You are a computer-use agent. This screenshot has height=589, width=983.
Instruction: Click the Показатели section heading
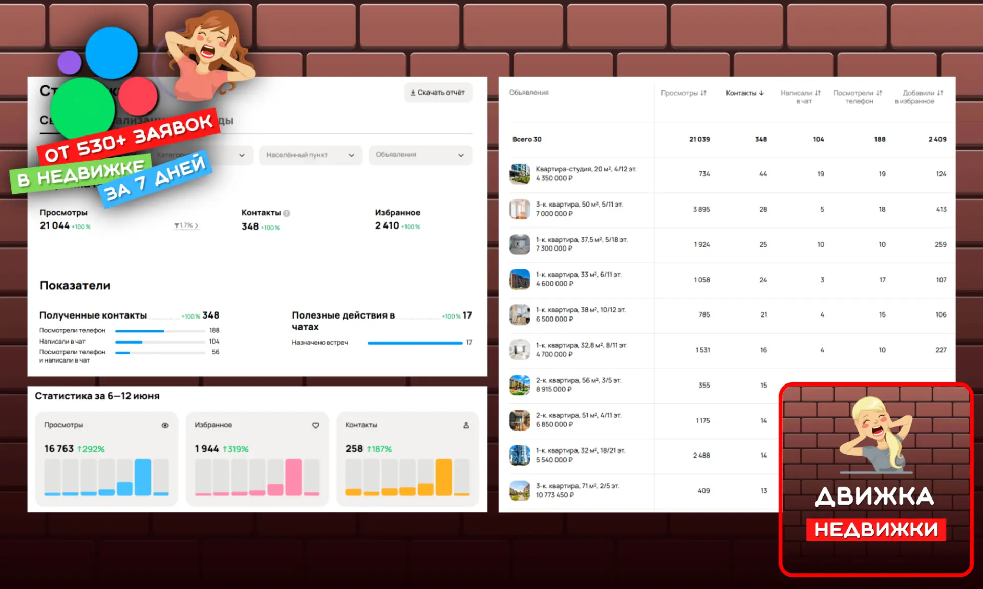[x=75, y=286]
